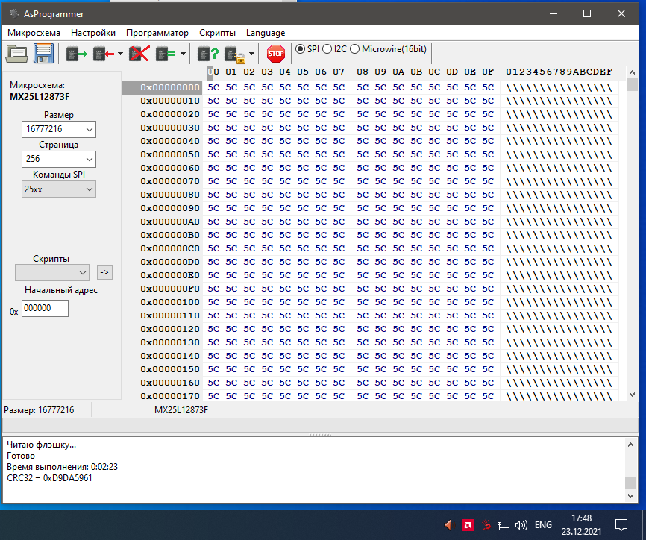
Task: Switch the ENG input language indicator
Action: (543, 525)
